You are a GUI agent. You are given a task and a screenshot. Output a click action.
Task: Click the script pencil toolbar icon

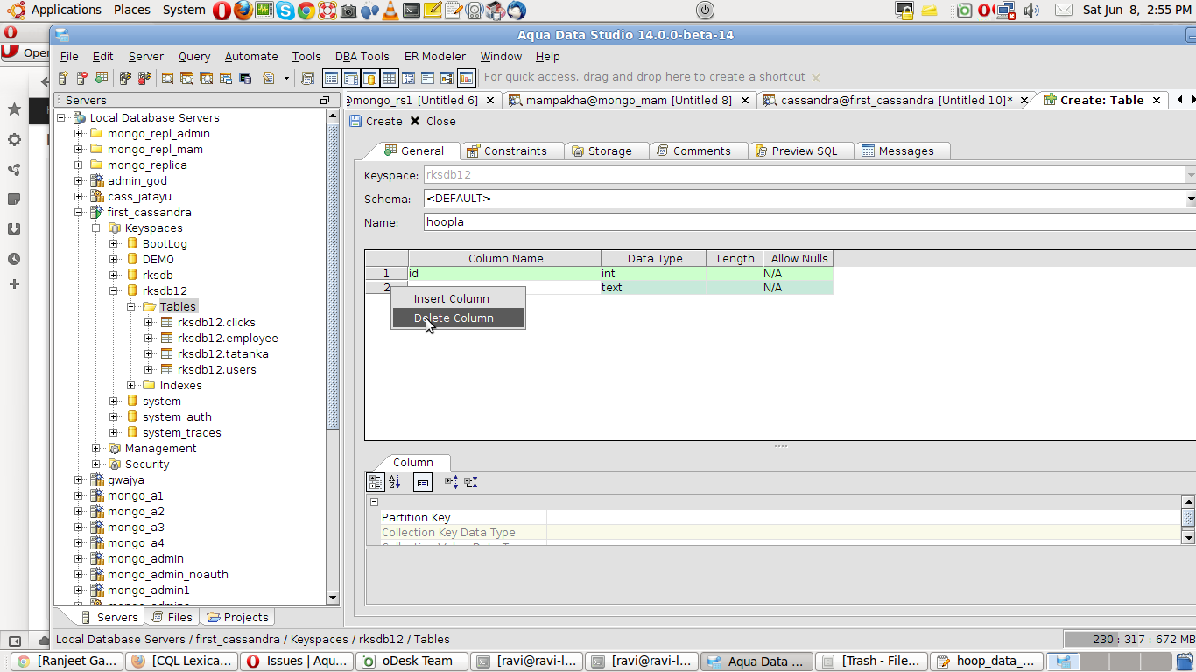[269, 78]
